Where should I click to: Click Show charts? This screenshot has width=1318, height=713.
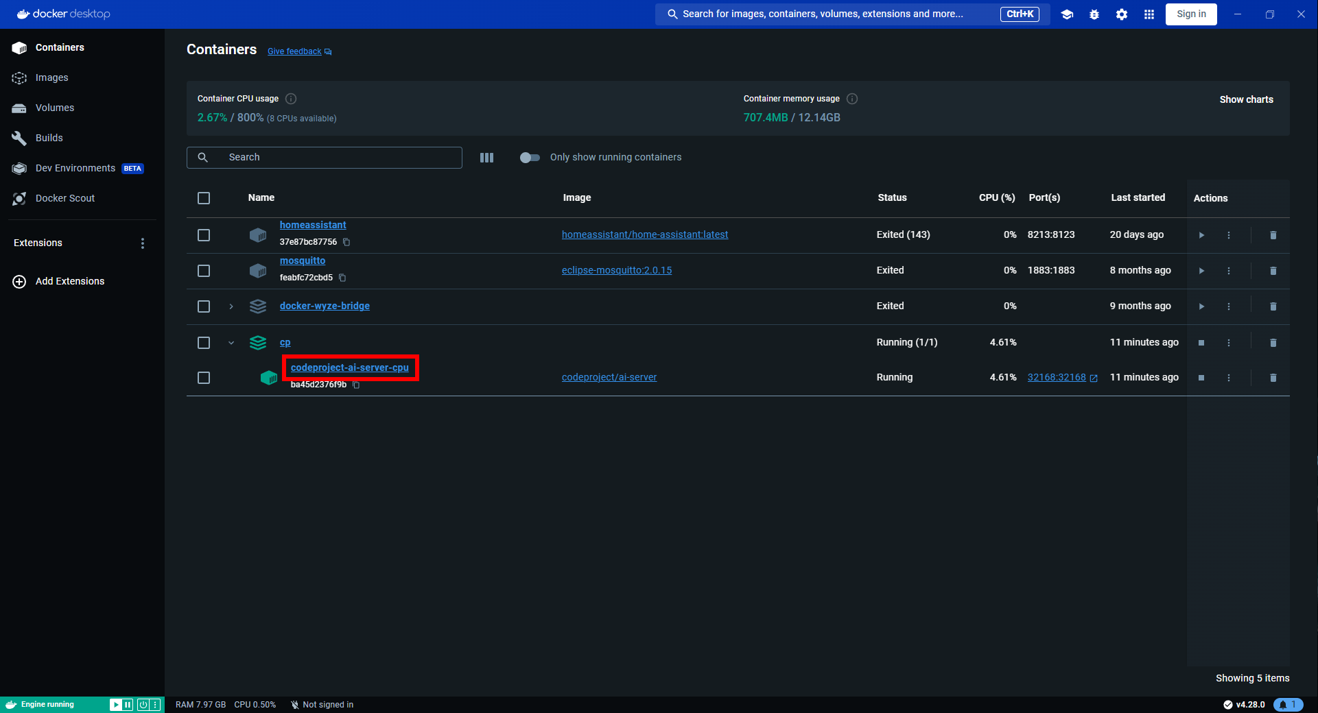pos(1246,99)
